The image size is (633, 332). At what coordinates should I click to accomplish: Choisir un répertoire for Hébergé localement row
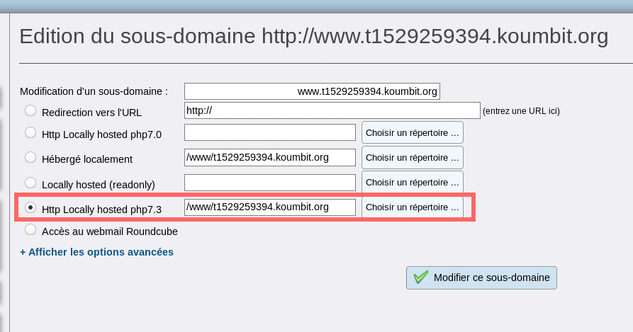[x=412, y=158]
